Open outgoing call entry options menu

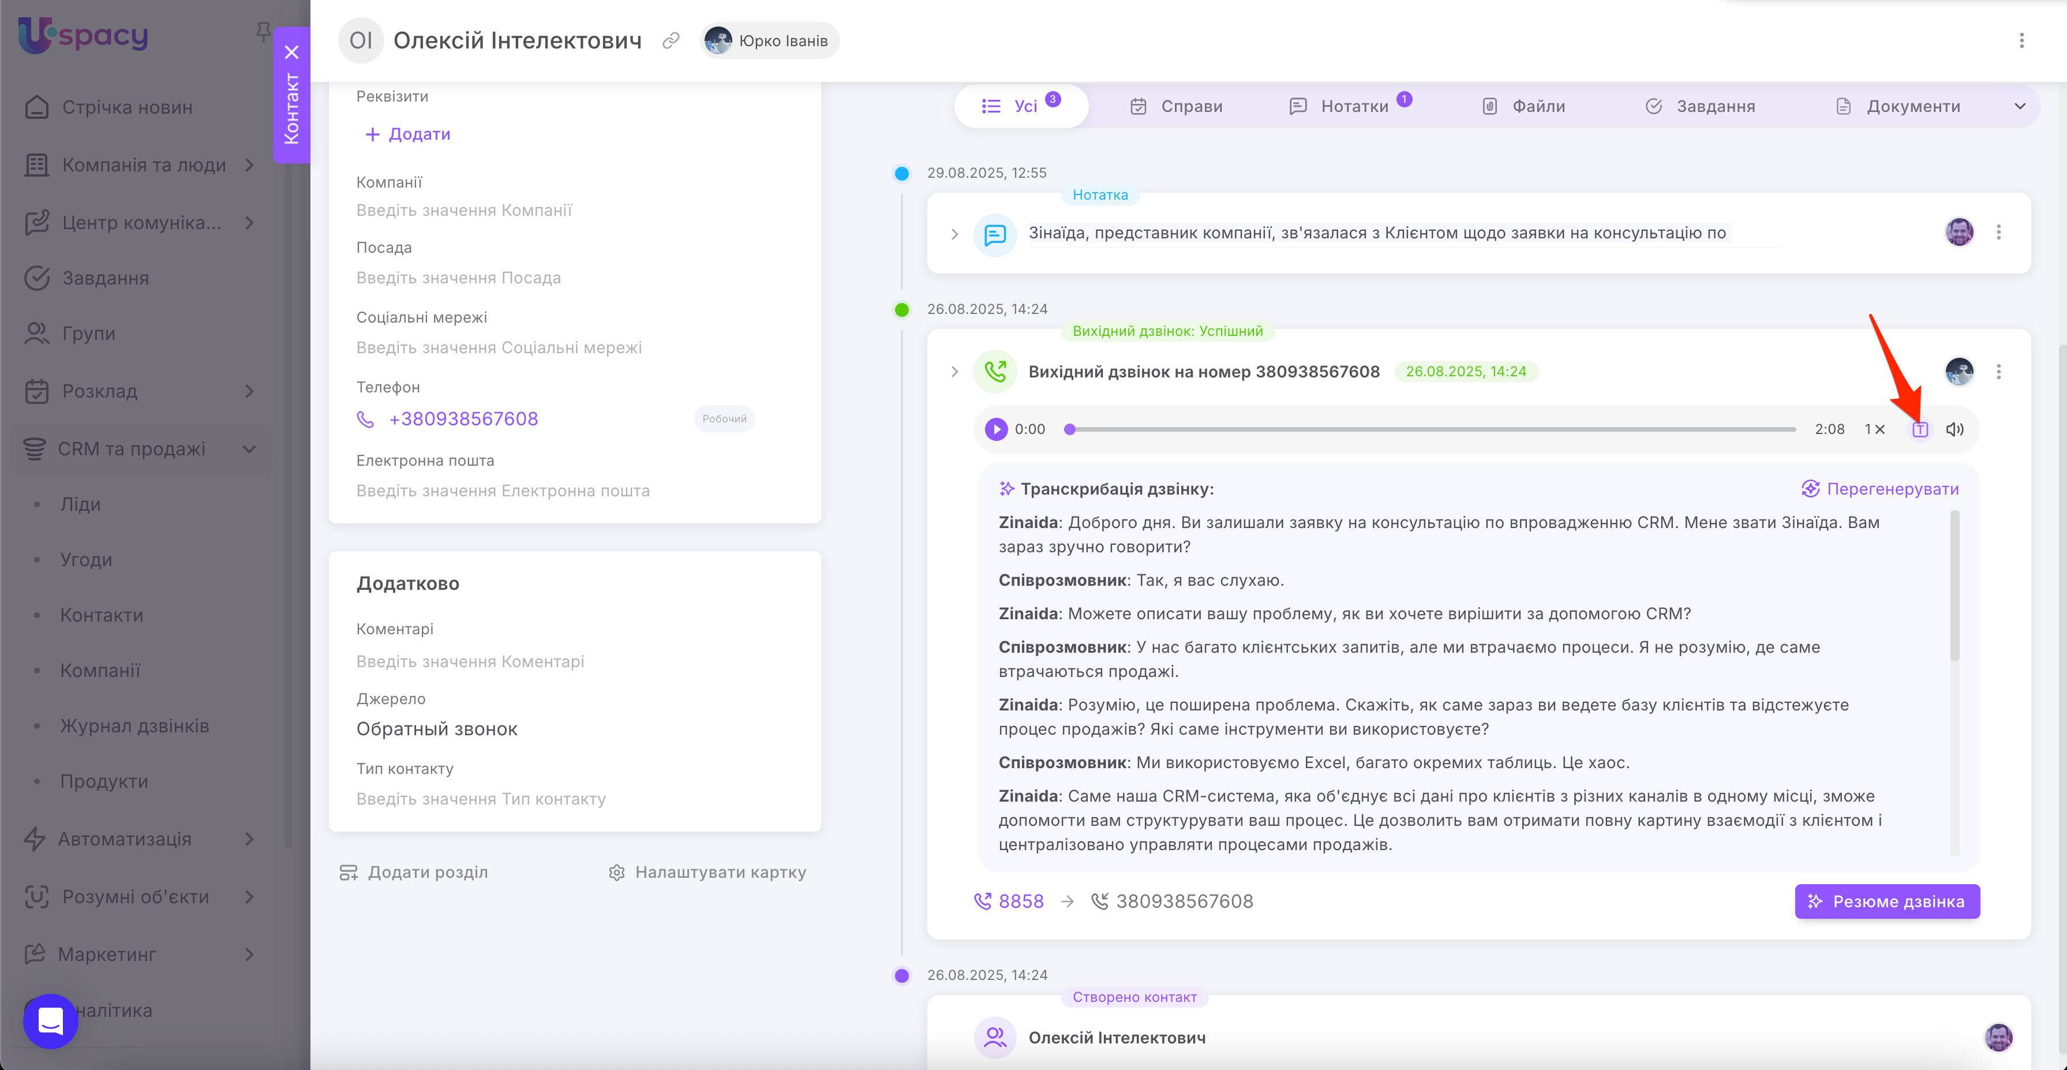1998,372
